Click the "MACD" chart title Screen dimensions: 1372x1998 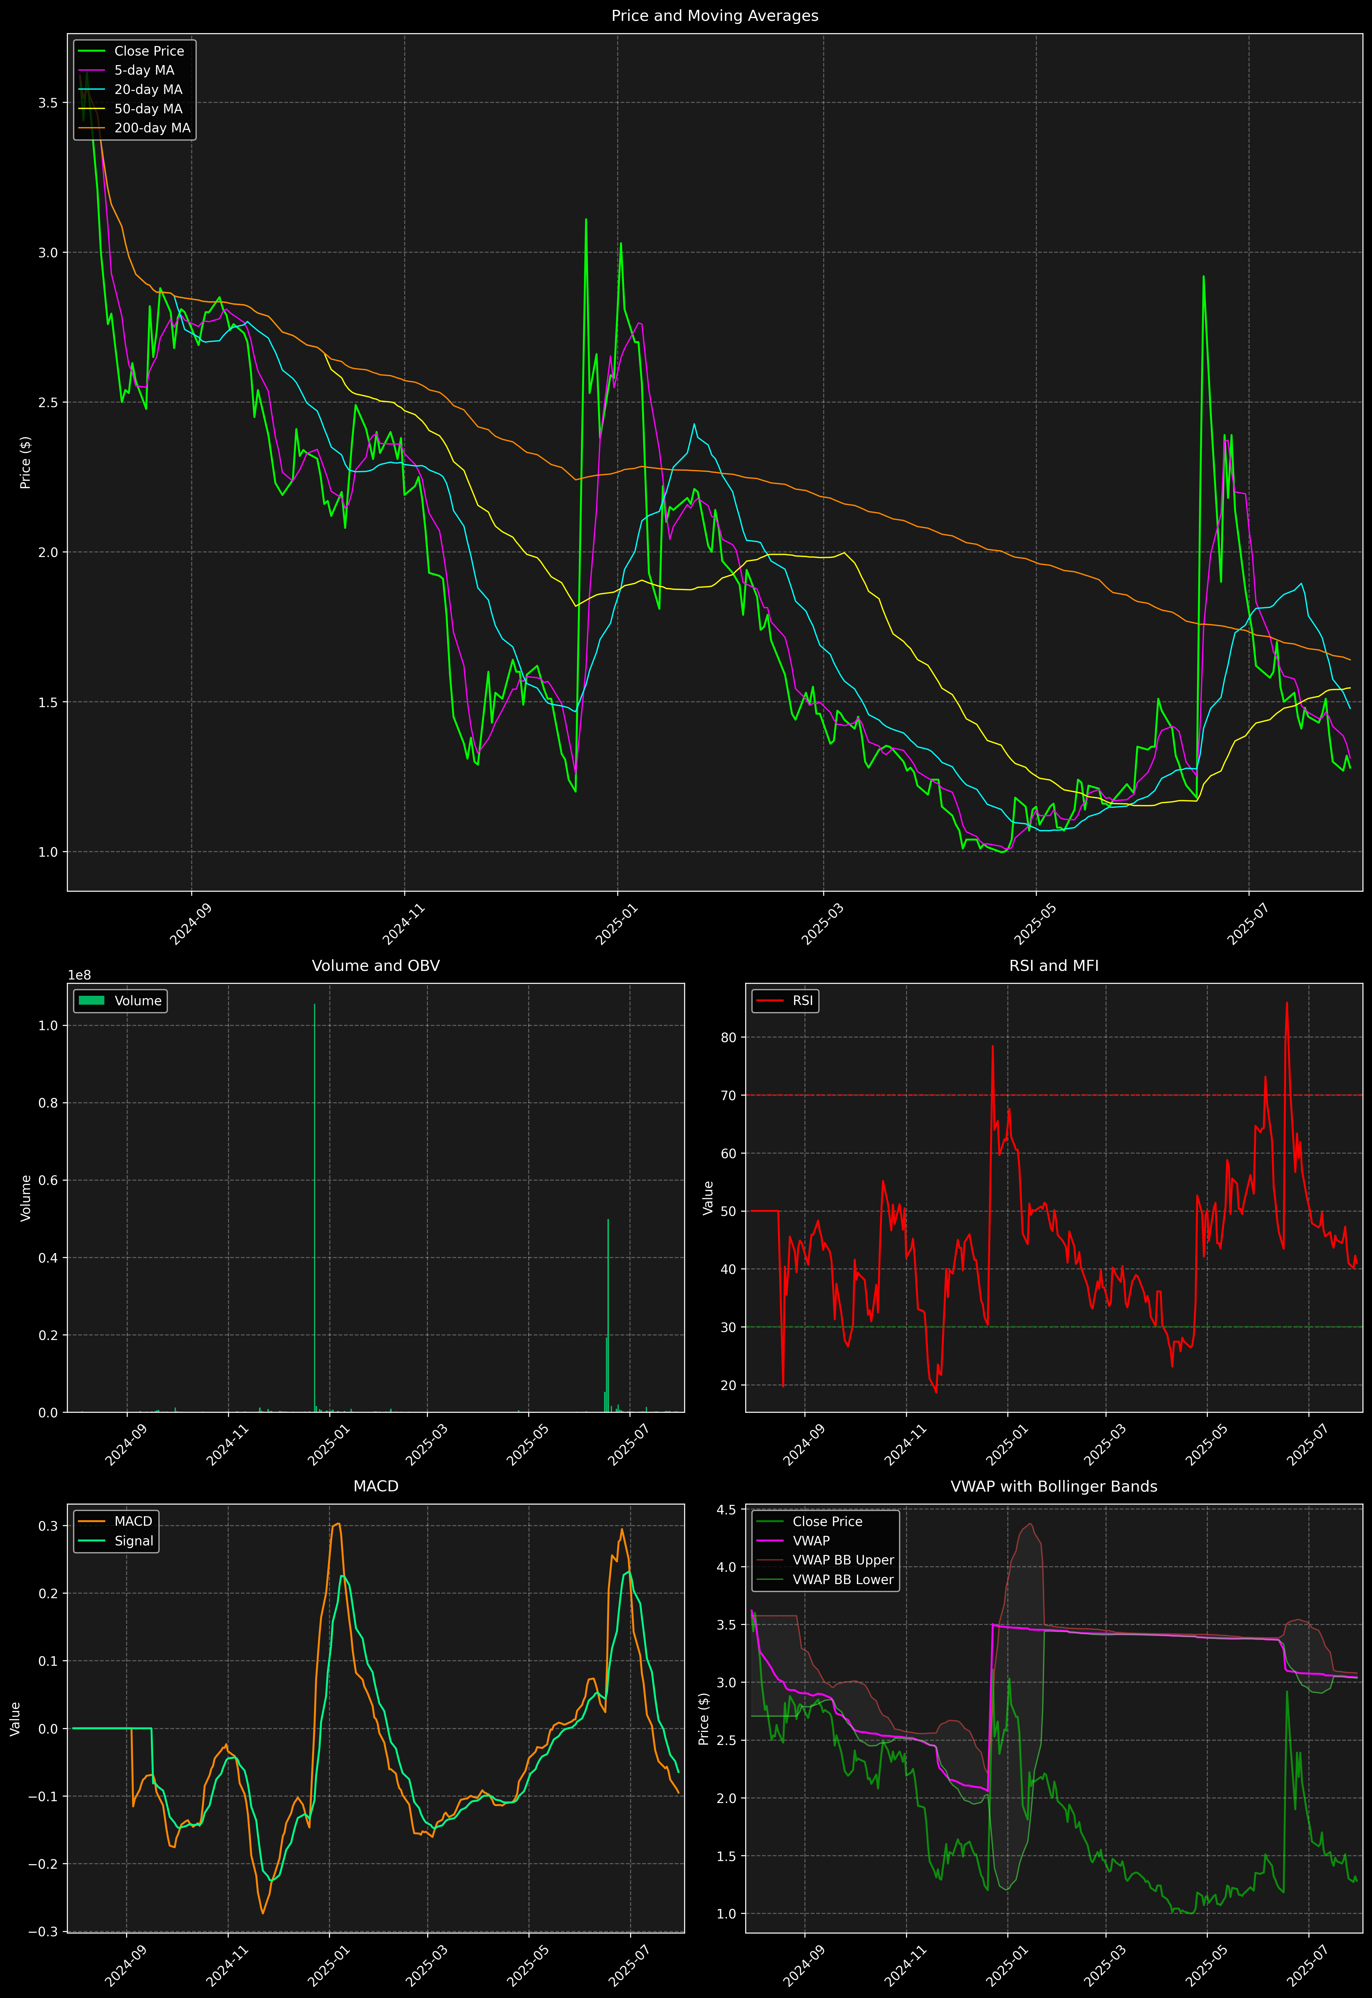coord(376,1486)
